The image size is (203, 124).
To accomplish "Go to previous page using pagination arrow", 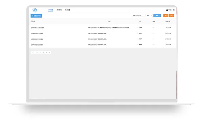I will tap(32, 52).
